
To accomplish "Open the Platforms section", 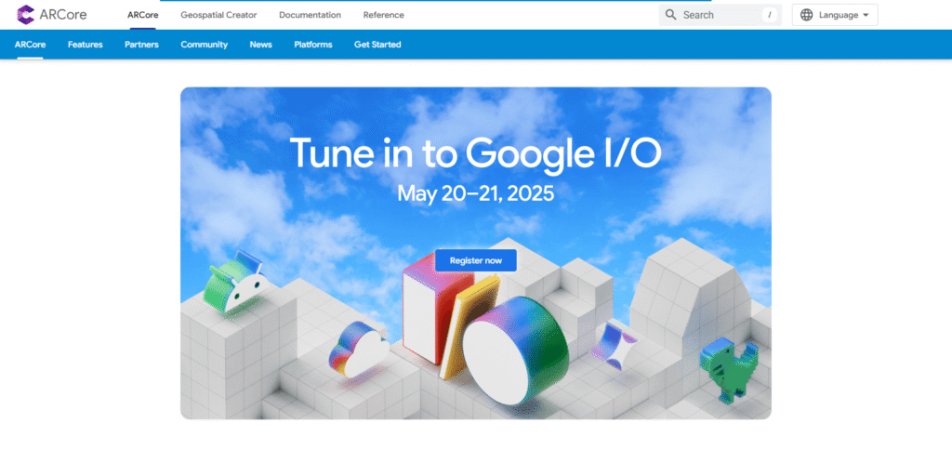I will click(312, 45).
